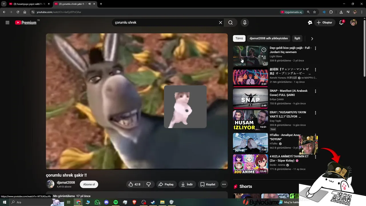Viewport: 366px width, 206px height.
Task: Open the SNAP Ai Arabesk Cover thumbnail
Action: (250, 99)
